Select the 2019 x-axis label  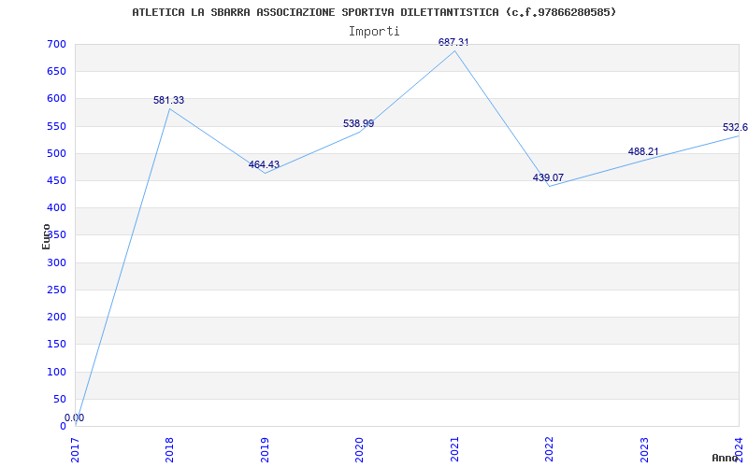tap(265, 450)
